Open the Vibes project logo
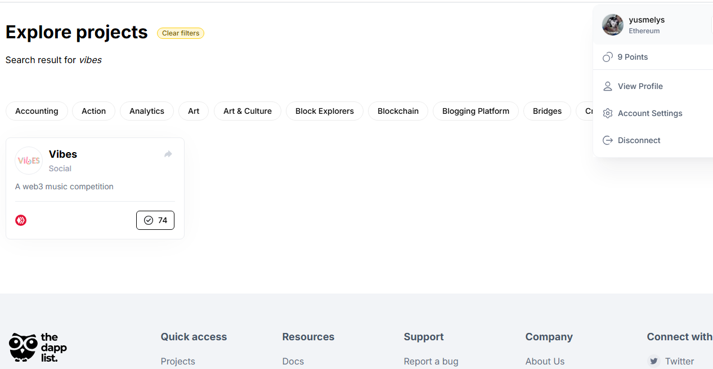The image size is (713, 369). [29, 161]
